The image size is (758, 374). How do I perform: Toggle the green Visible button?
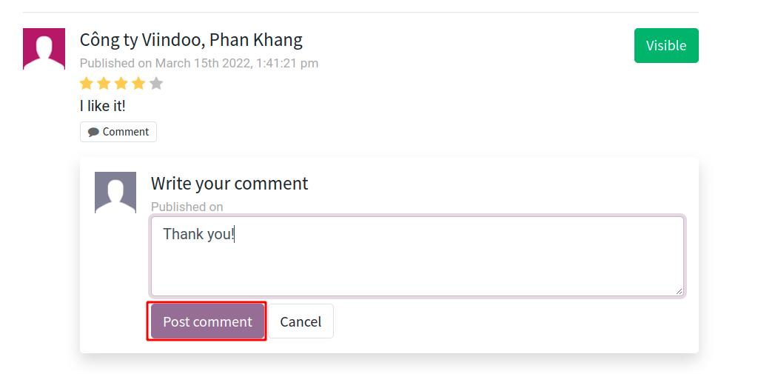pos(666,45)
